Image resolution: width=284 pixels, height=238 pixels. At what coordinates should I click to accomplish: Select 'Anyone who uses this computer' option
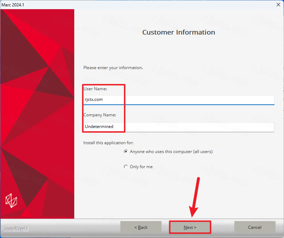[126, 152]
